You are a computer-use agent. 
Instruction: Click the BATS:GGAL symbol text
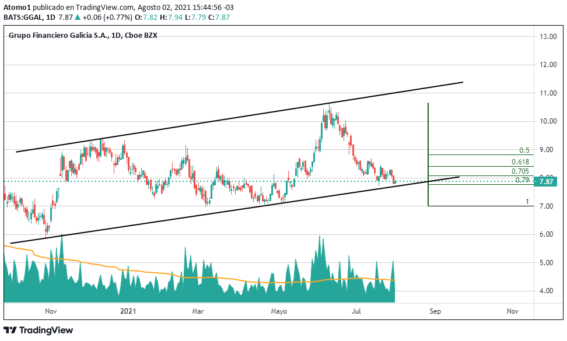click(23, 17)
